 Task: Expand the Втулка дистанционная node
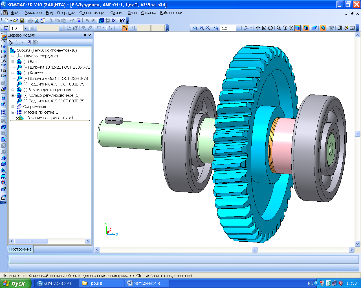coord(13,90)
